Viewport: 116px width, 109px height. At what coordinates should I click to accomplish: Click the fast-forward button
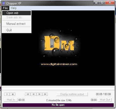(39, 94)
